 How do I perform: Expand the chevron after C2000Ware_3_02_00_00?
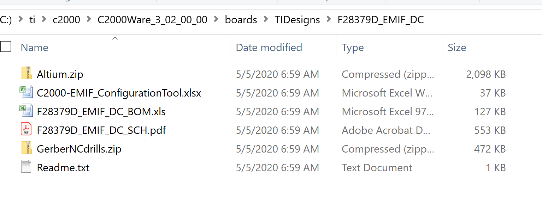(216, 19)
